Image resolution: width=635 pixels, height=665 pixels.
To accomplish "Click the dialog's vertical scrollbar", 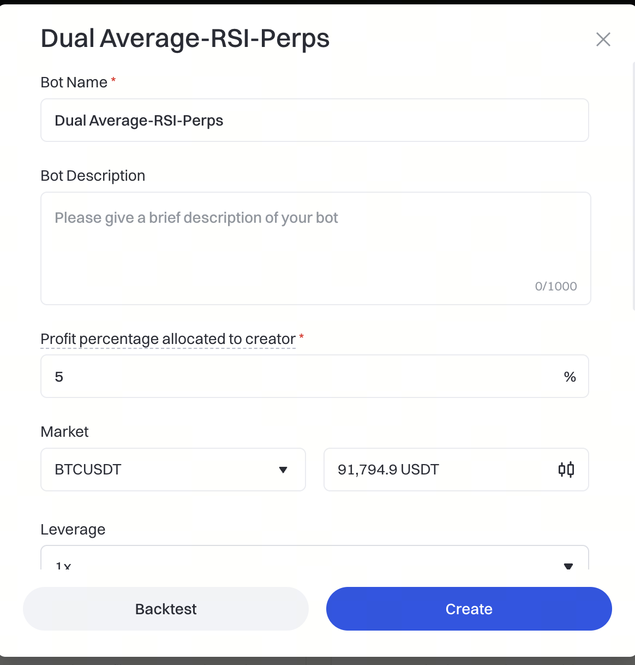I will click(633, 186).
